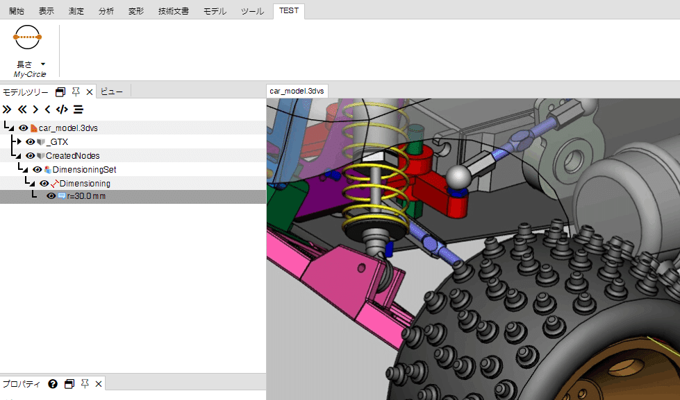Toggle visibility of car_model.3dvs root node
Viewport: 680px width, 400px height.
click(24, 128)
